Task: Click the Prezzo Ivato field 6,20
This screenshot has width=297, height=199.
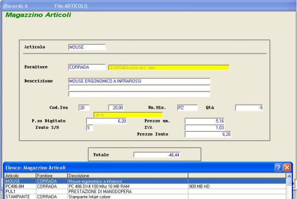Action: [x=208, y=134]
